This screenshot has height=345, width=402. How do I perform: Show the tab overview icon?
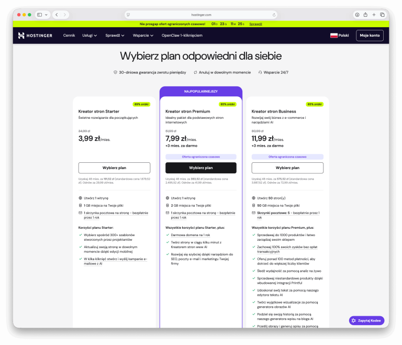click(382, 15)
